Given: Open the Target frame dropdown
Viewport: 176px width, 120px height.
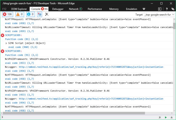Looking at the screenshot, I should click(159, 15).
